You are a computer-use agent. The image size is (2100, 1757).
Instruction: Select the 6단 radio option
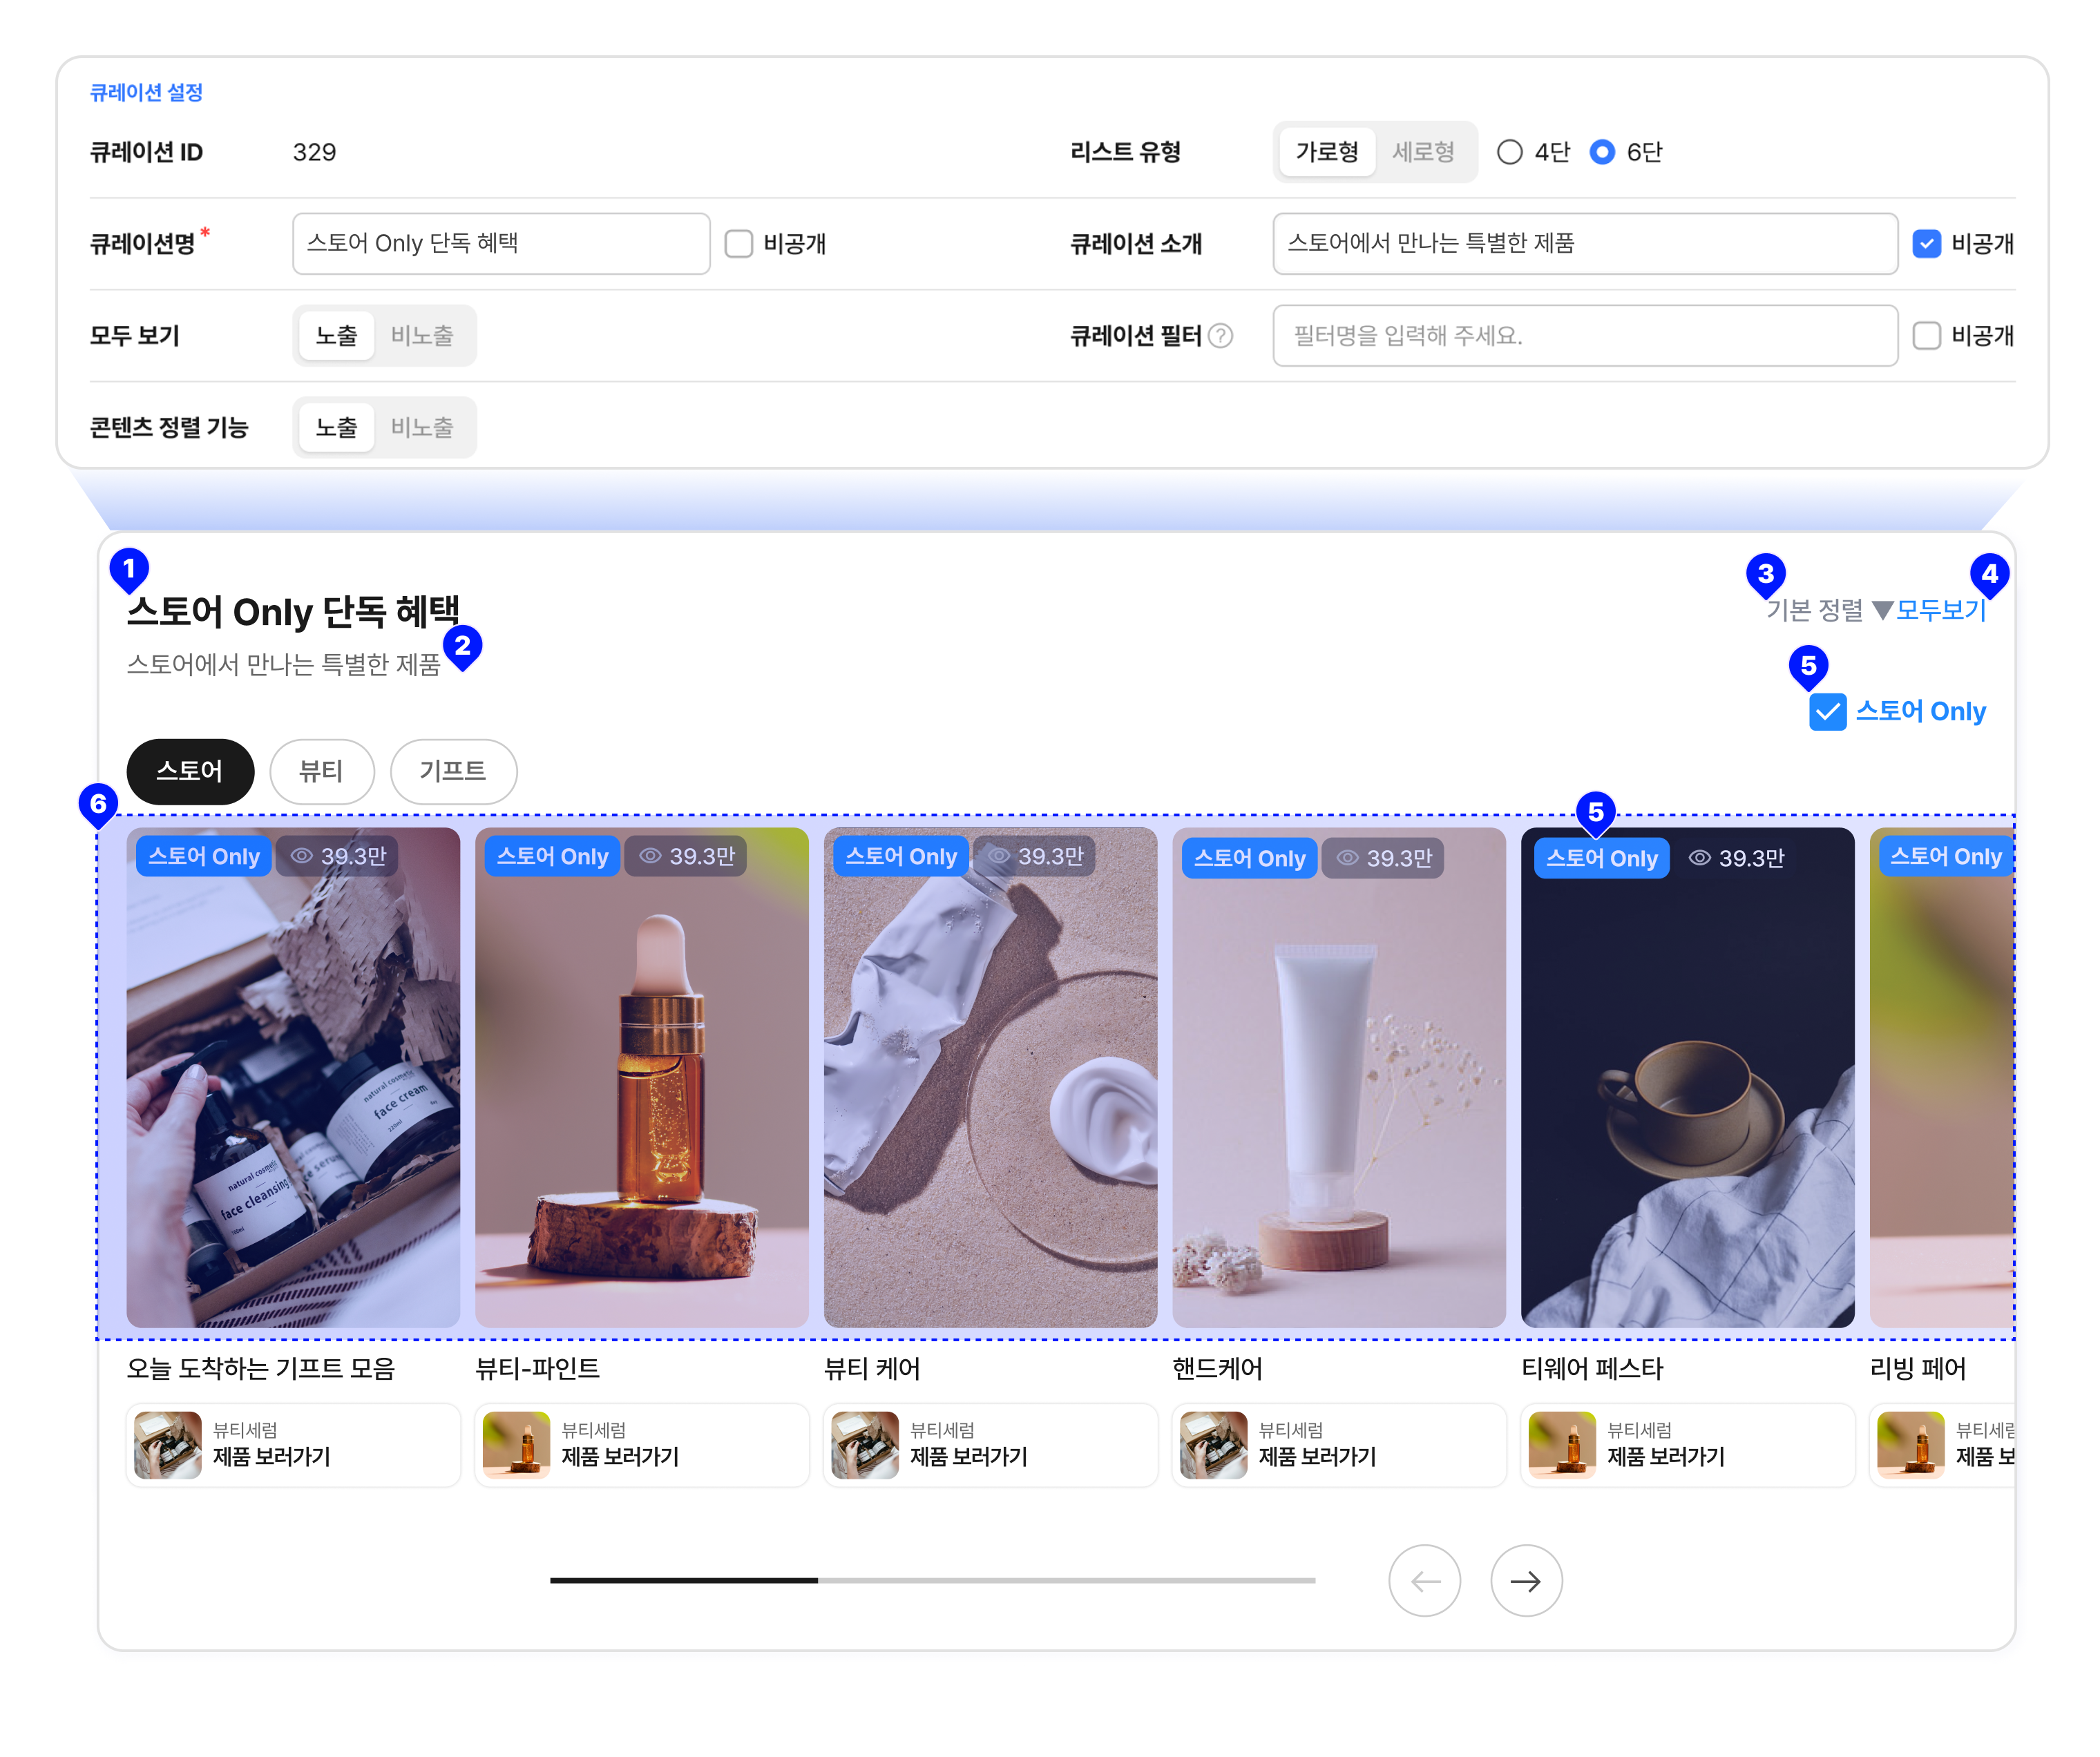click(x=1601, y=152)
